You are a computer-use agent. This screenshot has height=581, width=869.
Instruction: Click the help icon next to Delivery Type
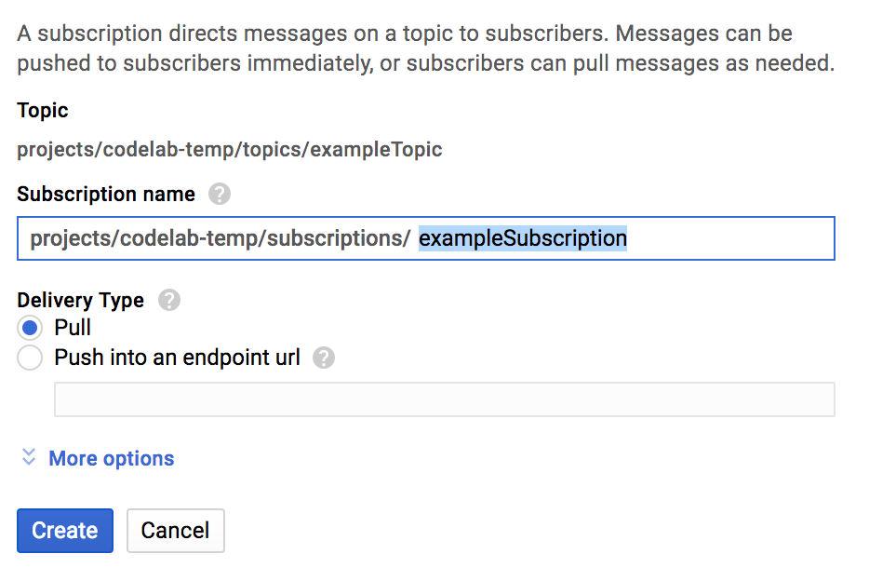[x=169, y=301]
